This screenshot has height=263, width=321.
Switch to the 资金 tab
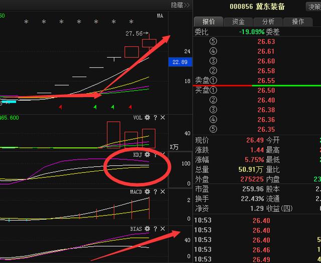point(238,22)
